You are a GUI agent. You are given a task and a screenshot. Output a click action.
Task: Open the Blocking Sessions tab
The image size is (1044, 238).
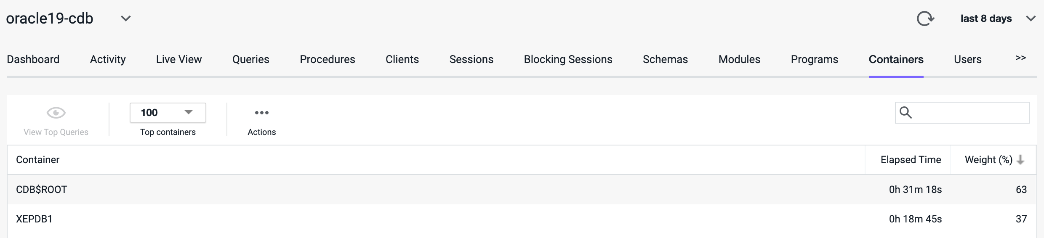pos(568,59)
